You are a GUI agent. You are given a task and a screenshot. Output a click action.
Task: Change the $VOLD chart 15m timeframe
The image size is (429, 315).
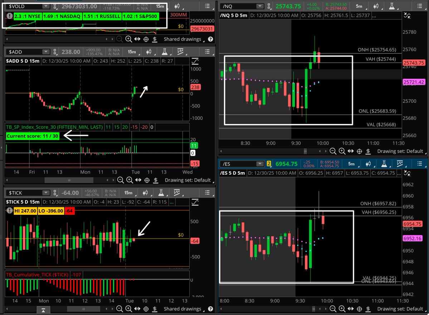tap(160, 6)
